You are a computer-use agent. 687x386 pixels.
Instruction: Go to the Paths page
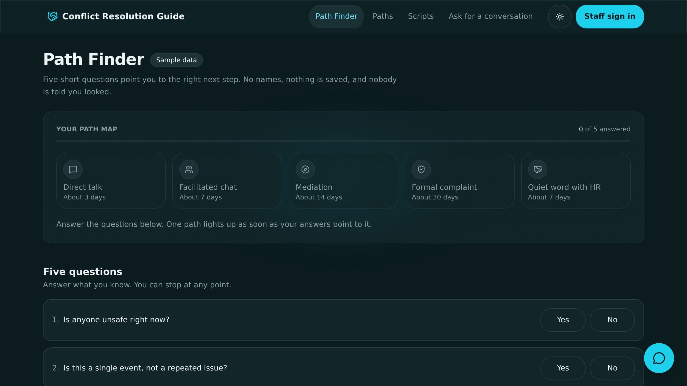tap(383, 16)
